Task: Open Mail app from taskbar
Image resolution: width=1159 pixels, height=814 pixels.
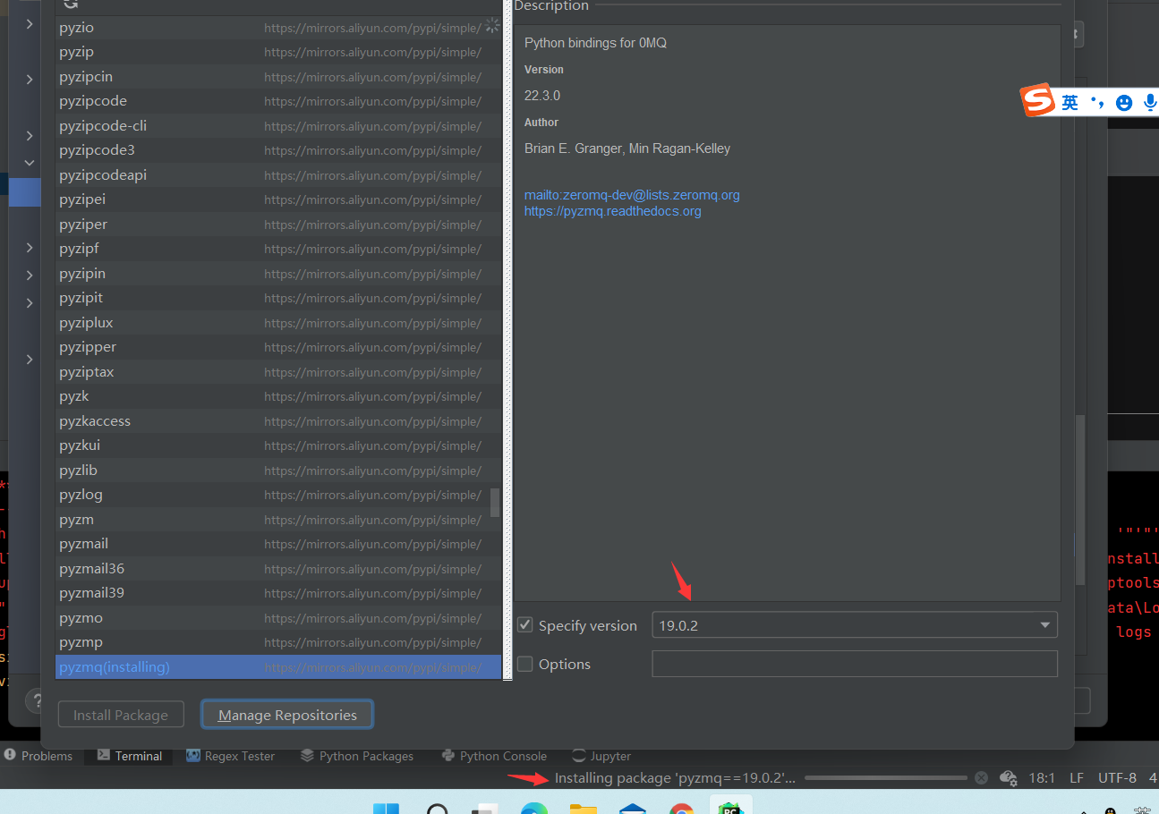Action: [x=633, y=810]
